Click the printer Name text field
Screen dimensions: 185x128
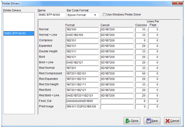point(51,15)
